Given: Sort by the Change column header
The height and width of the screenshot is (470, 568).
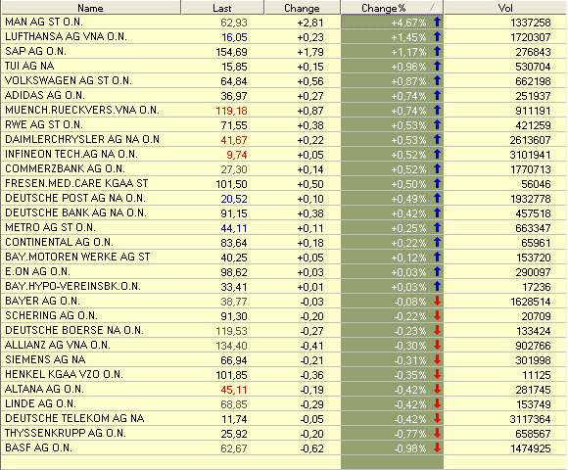Looking at the screenshot, I should 302,8.
